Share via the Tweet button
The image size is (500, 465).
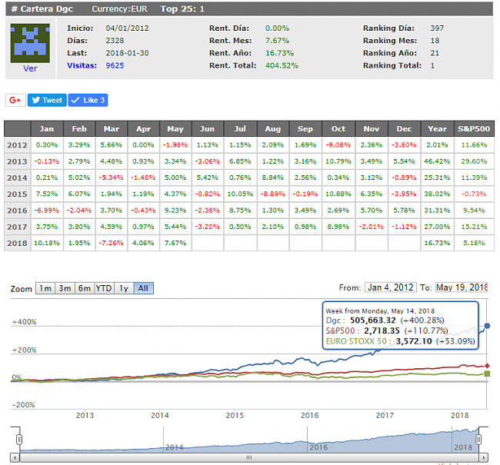47,100
